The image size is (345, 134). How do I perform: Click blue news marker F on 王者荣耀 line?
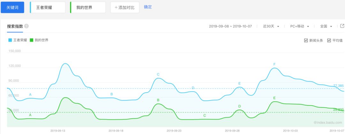(274, 64)
